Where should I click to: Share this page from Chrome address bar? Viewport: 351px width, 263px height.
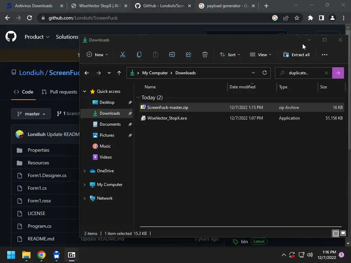[286, 18]
